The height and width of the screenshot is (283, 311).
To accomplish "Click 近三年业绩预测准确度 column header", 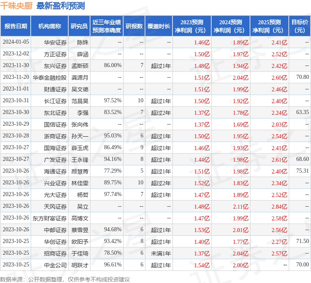I will click(x=107, y=26).
